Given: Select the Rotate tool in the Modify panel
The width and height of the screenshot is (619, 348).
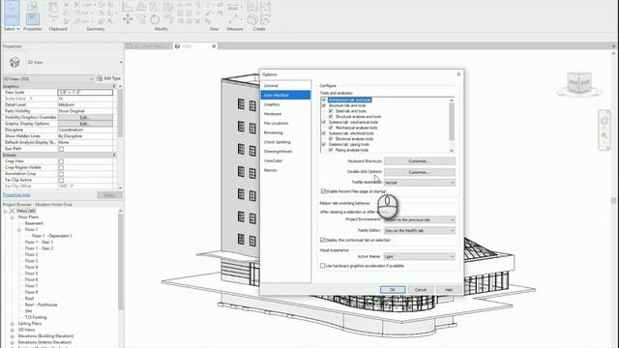Looking at the screenshot, I should pyautogui.click(x=155, y=19).
